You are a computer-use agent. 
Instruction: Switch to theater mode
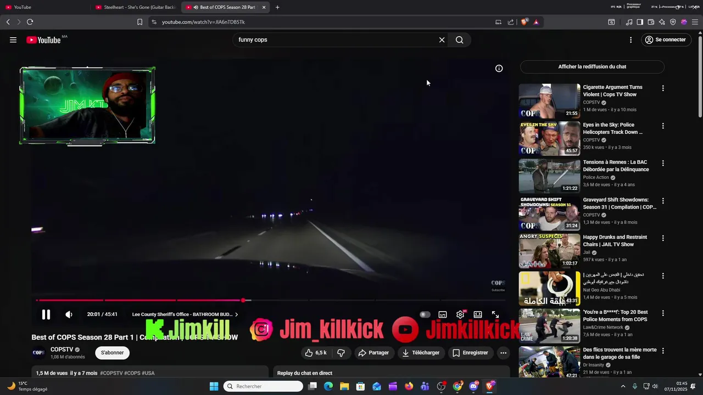[x=478, y=314]
